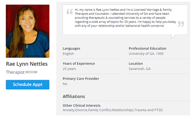Select University of GA, 1995 text
This screenshot has height=117, width=194.
pyautogui.click(x=146, y=54)
